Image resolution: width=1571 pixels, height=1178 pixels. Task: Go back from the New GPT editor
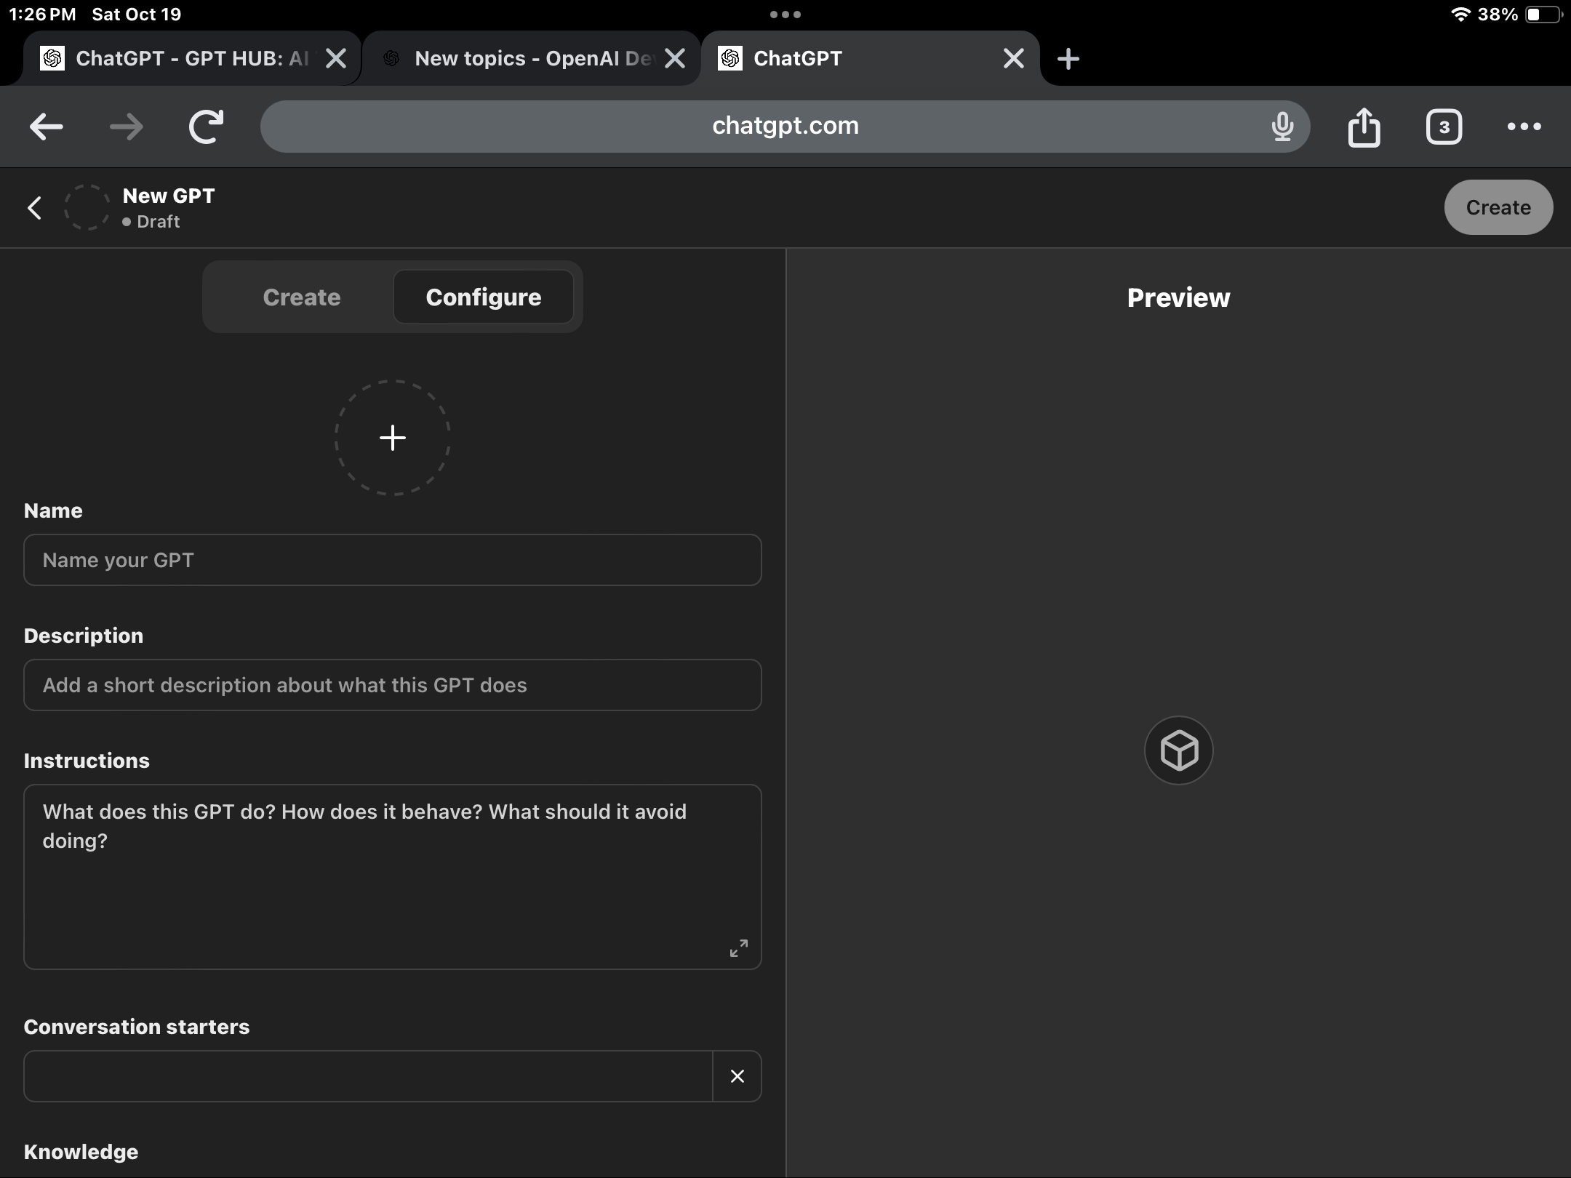coord(34,208)
